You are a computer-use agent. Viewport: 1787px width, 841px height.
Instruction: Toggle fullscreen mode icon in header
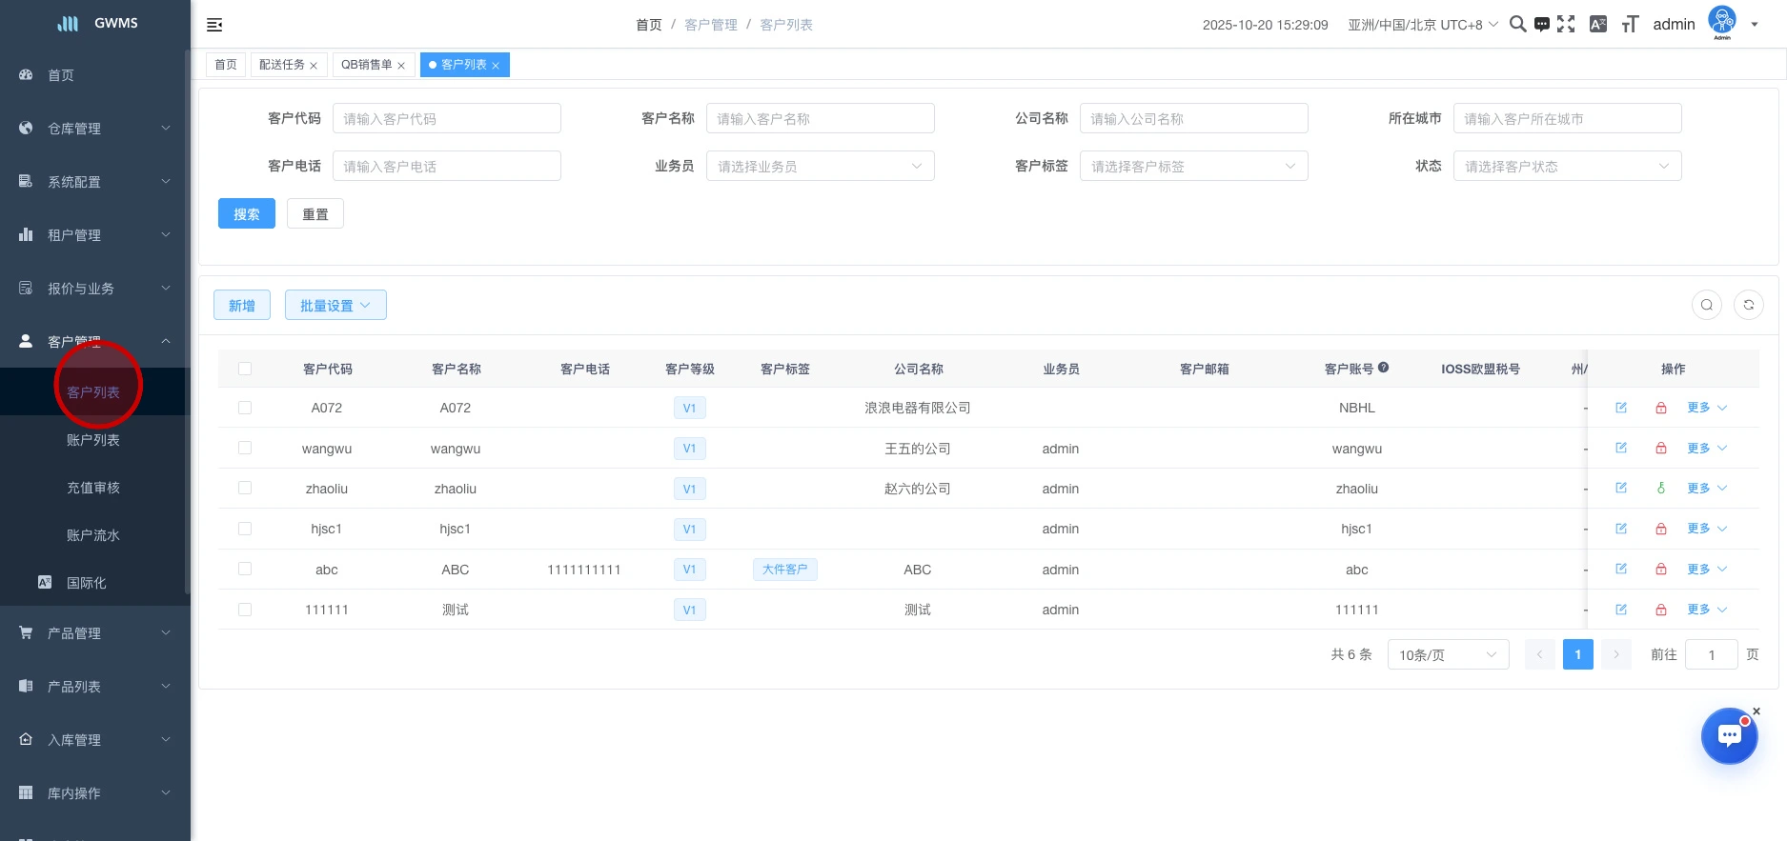(x=1566, y=25)
